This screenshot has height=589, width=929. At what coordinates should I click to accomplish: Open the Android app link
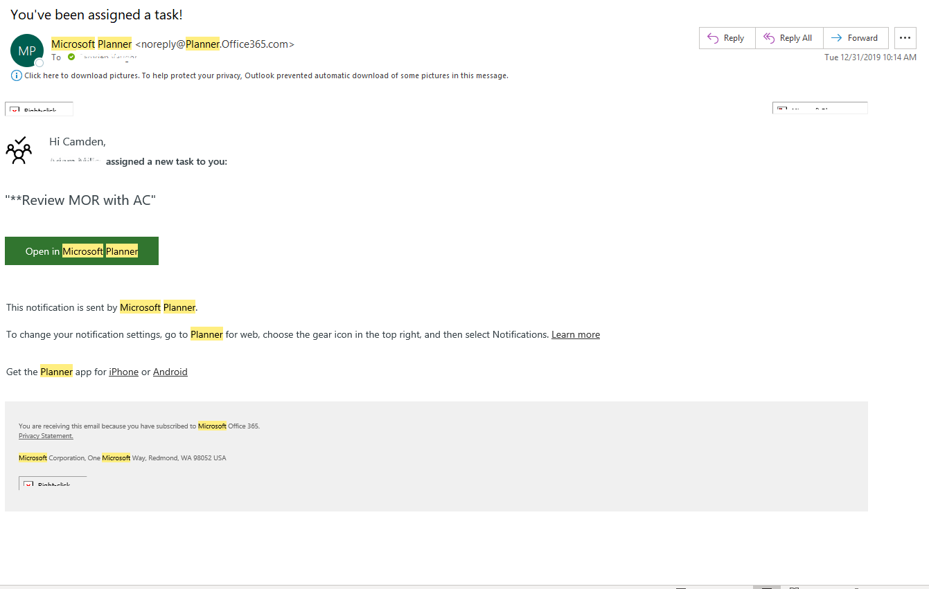[x=170, y=372]
